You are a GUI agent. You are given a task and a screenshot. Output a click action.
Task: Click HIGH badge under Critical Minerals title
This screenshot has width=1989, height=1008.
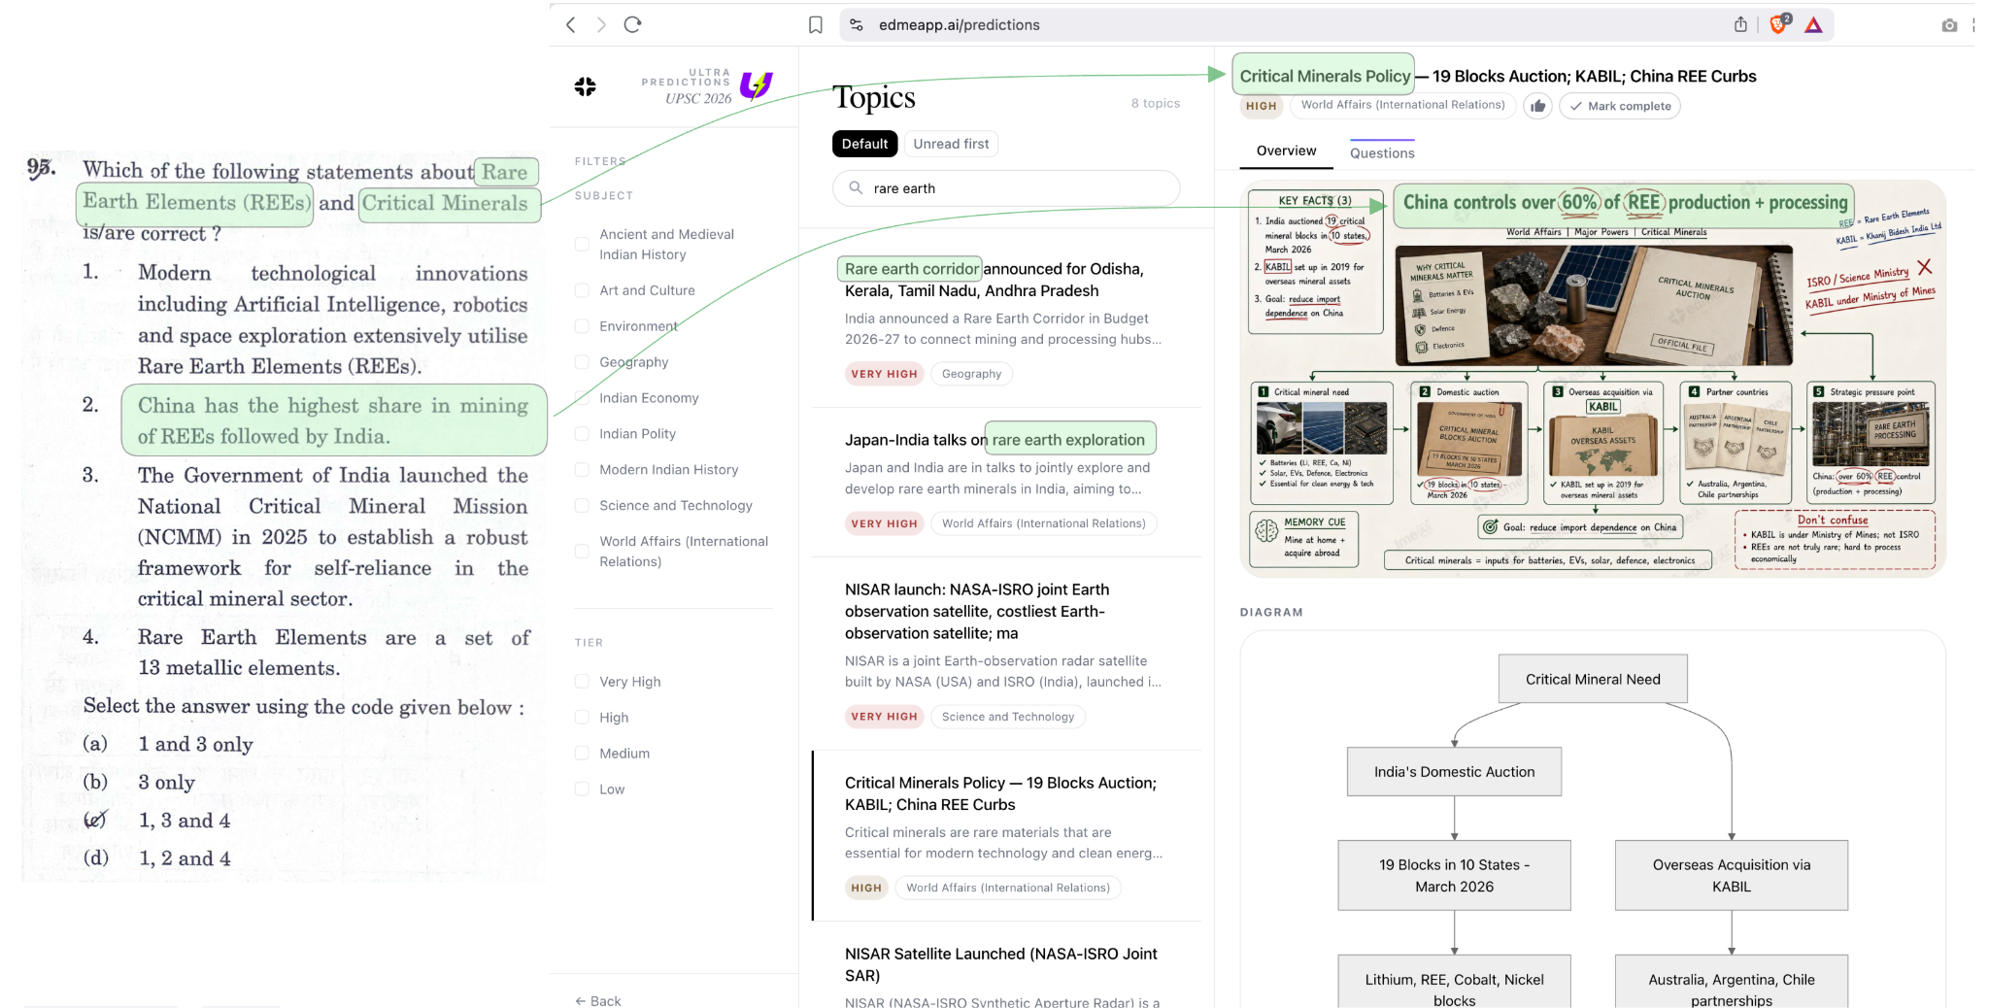[1261, 106]
